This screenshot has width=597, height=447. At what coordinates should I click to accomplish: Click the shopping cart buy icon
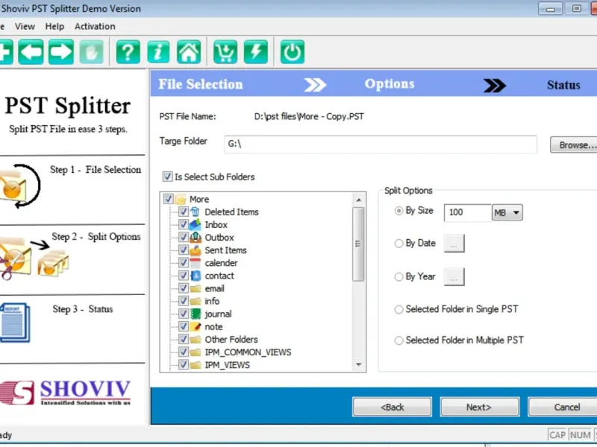pyautogui.click(x=225, y=51)
